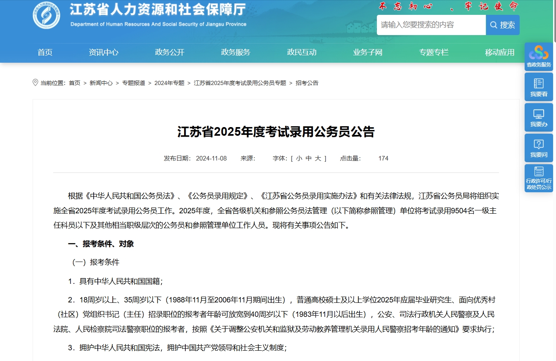Screen dimensions: 556x361
Task: Set font size to 中
Action: 308,158
